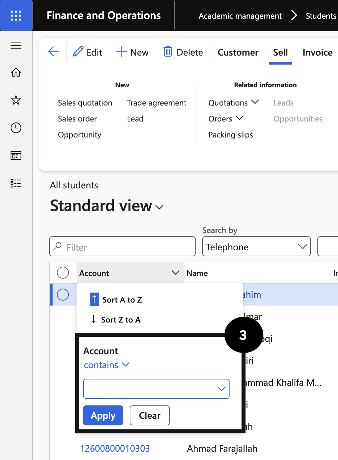338x460 pixels.
Task: Create a new Lead
Action: tap(135, 119)
